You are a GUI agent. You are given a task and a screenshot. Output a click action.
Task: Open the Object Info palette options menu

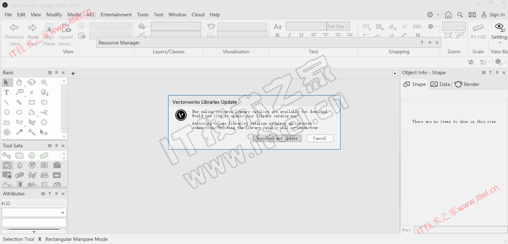(484, 72)
